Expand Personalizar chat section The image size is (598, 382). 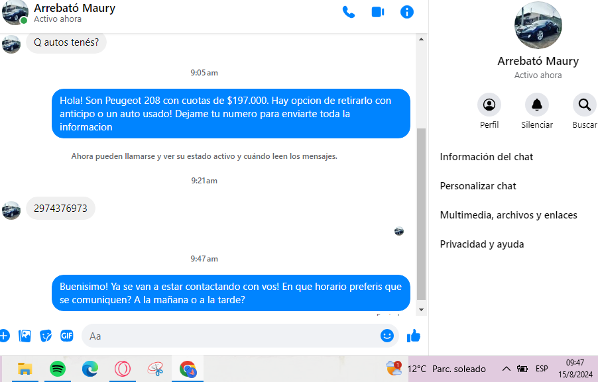[478, 186]
